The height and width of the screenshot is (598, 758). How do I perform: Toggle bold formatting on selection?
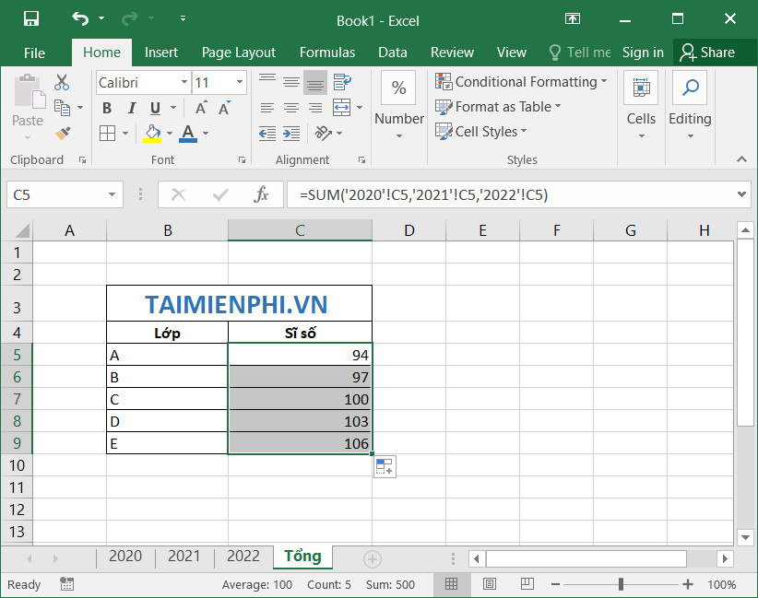pyautogui.click(x=106, y=108)
